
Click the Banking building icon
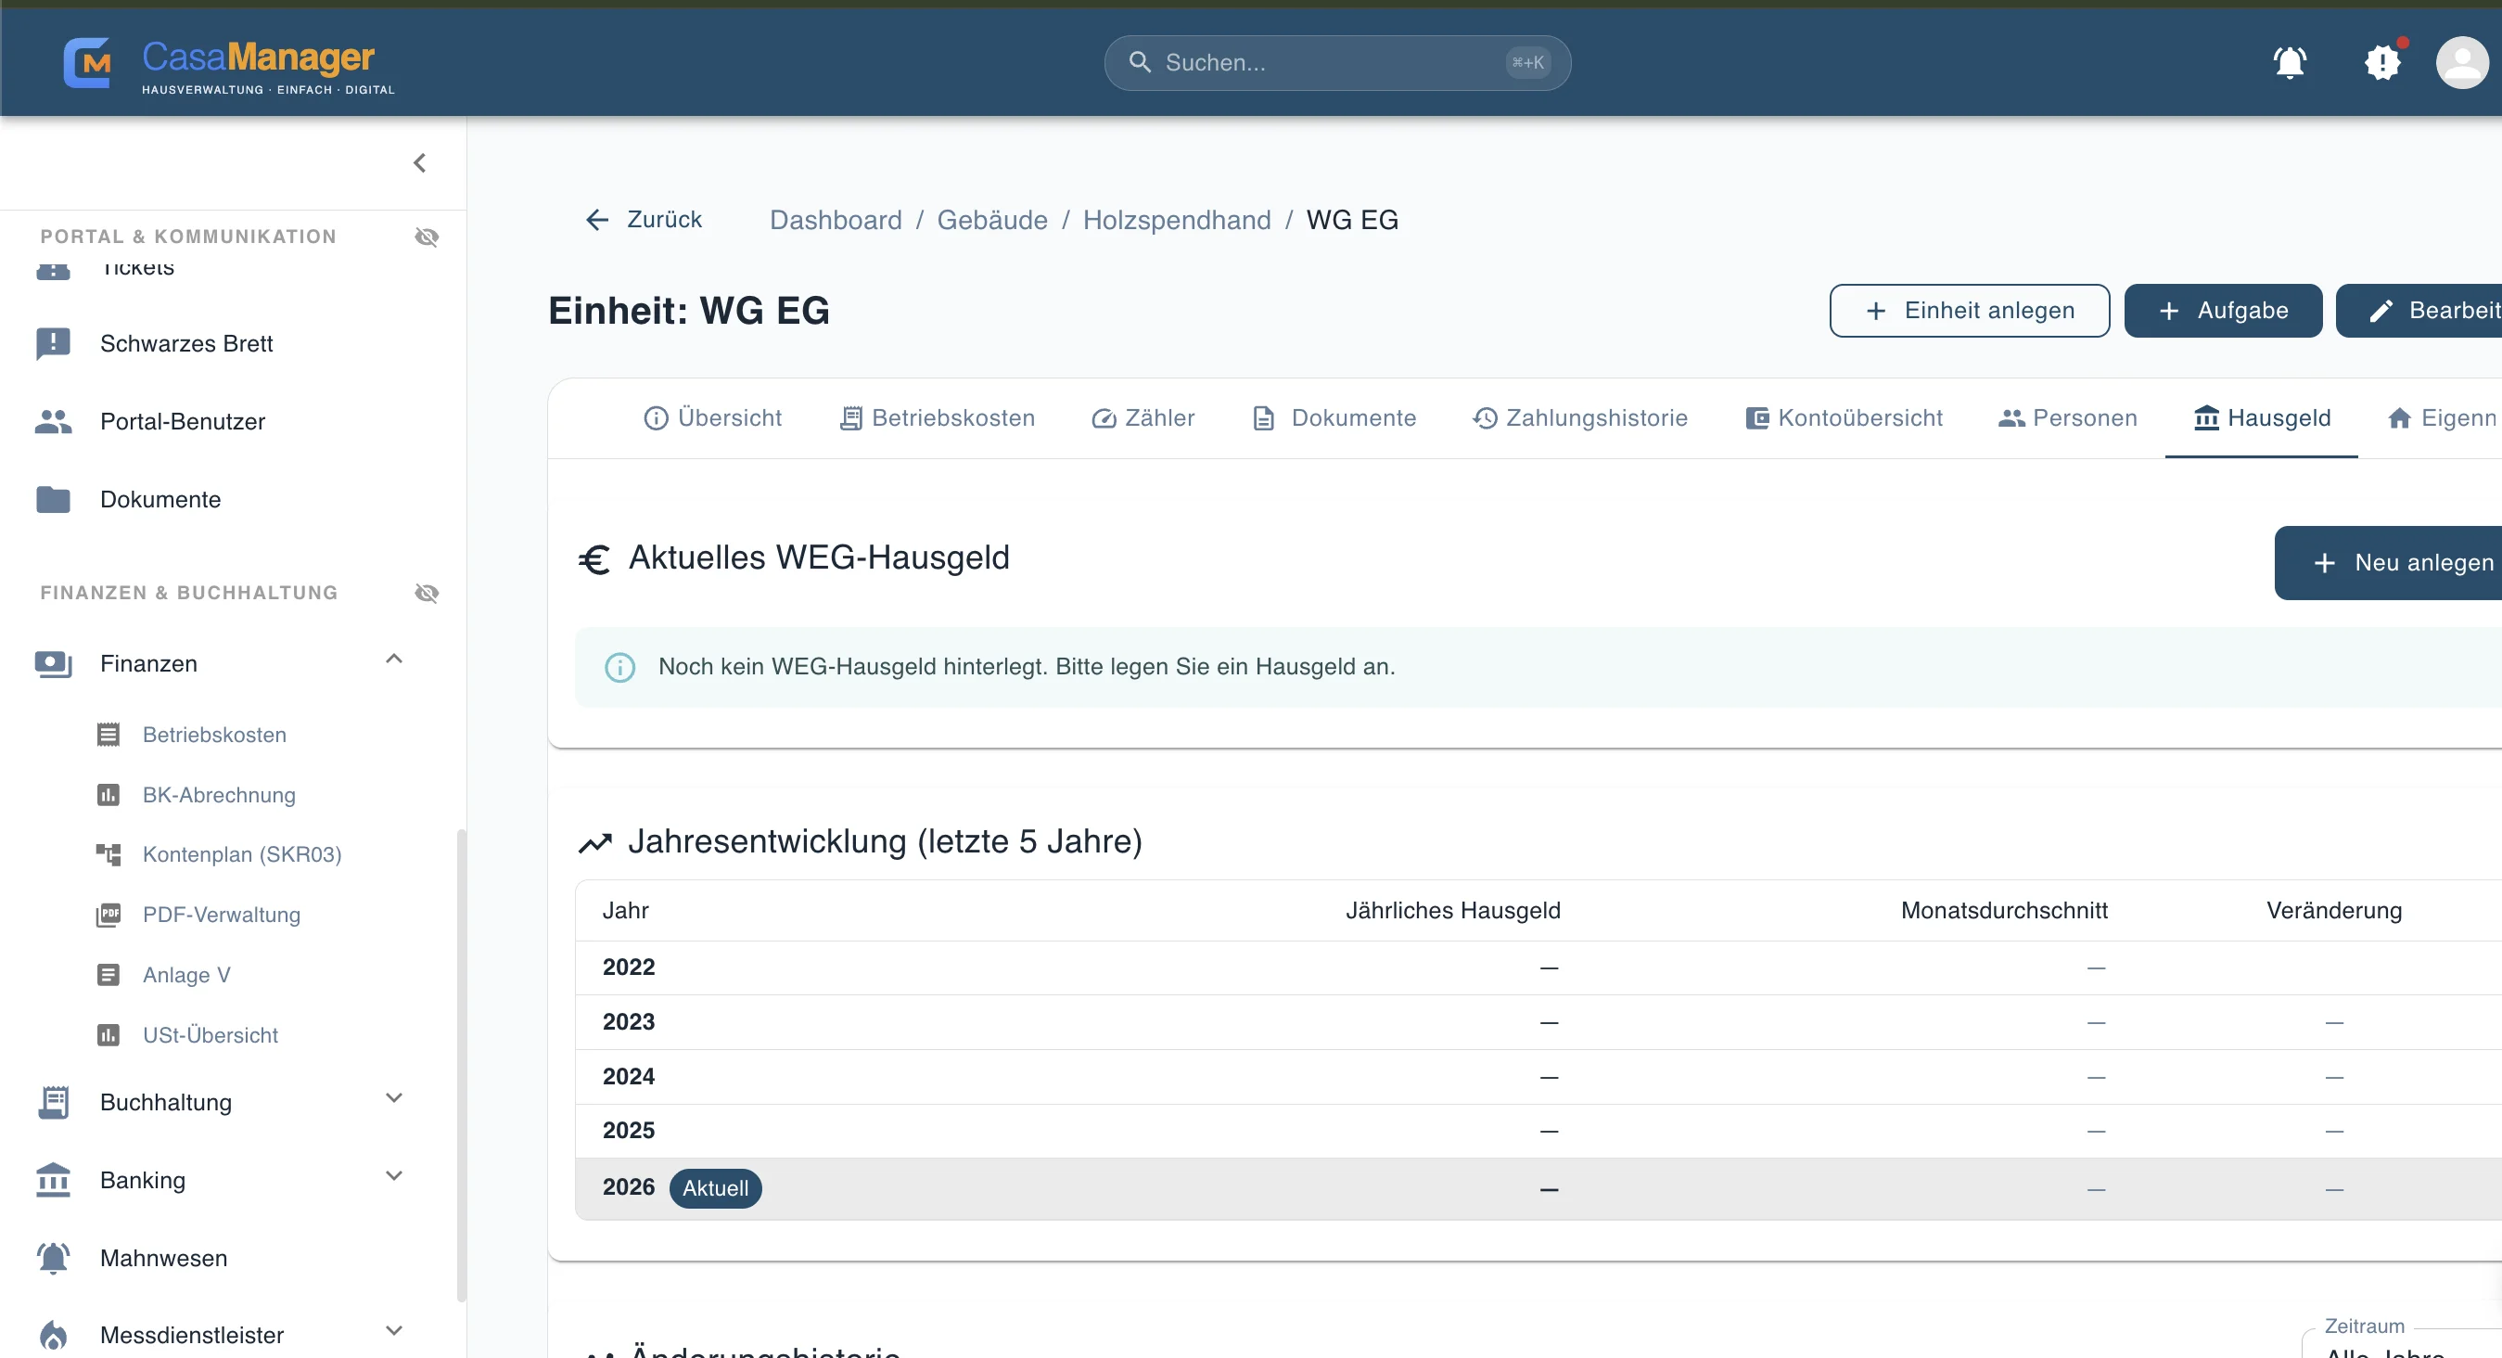[x=54, y=1181]
